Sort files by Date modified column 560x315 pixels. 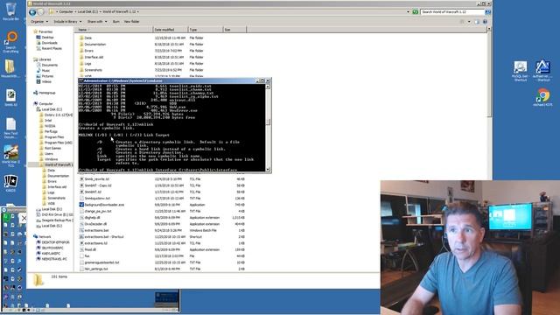click(170, 30)
